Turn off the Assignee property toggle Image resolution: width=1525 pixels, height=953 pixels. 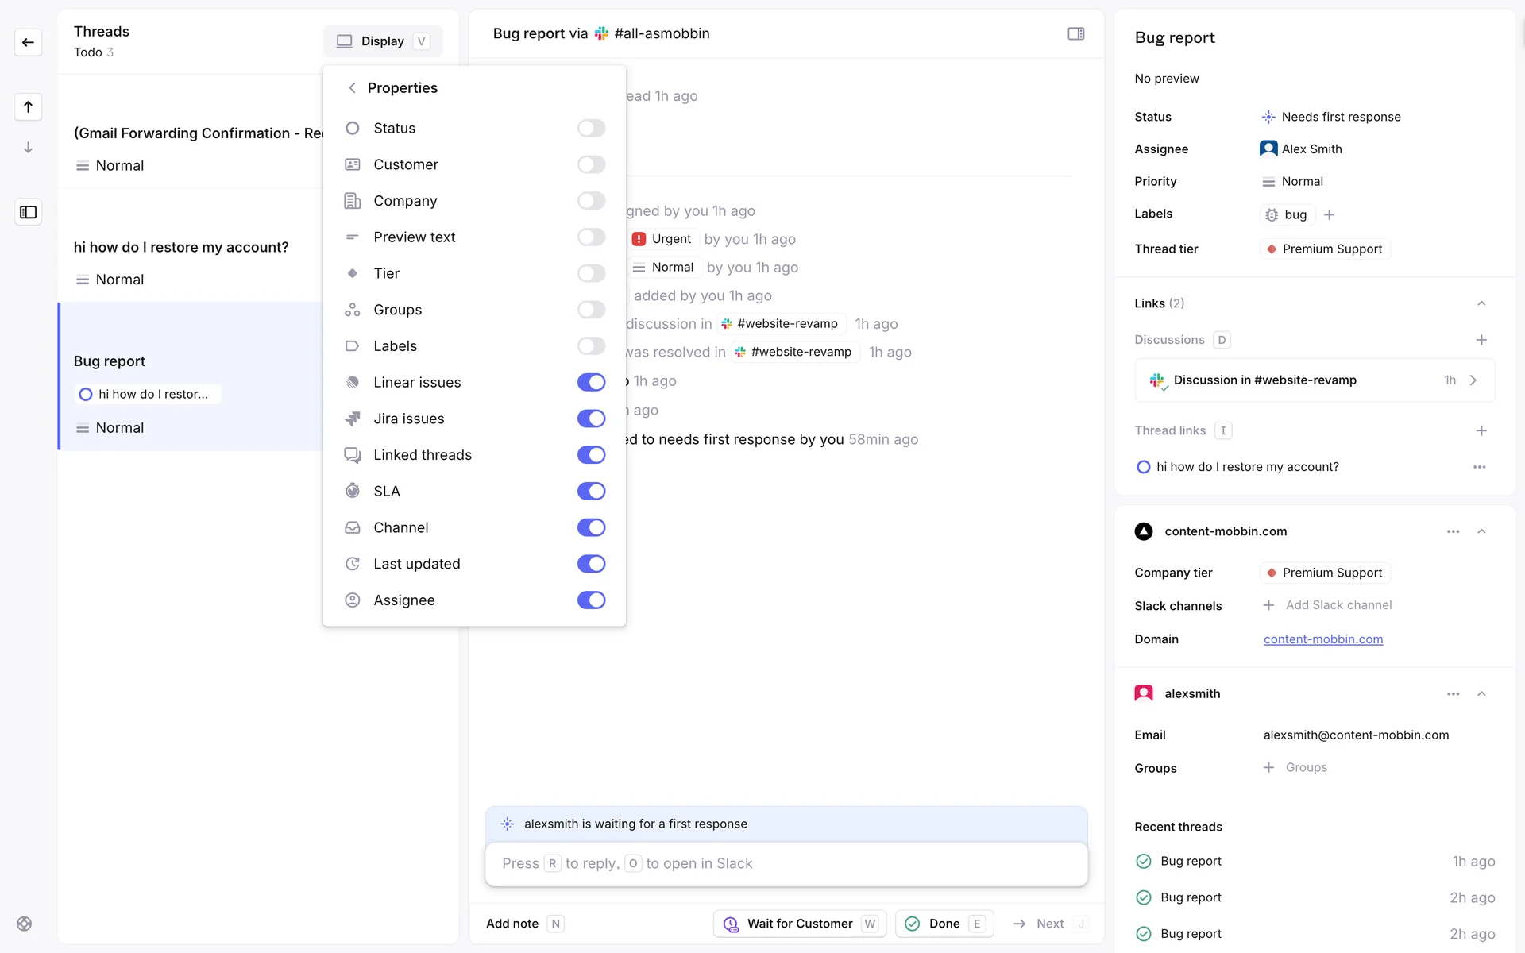591,600
